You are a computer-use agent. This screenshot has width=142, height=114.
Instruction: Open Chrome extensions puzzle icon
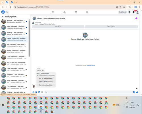(x=130, y=7)
